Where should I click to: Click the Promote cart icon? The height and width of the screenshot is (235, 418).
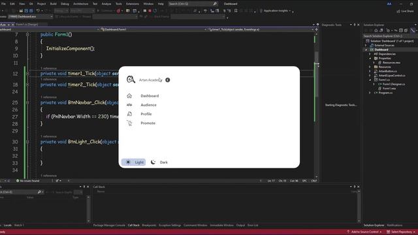coord(129,123)
